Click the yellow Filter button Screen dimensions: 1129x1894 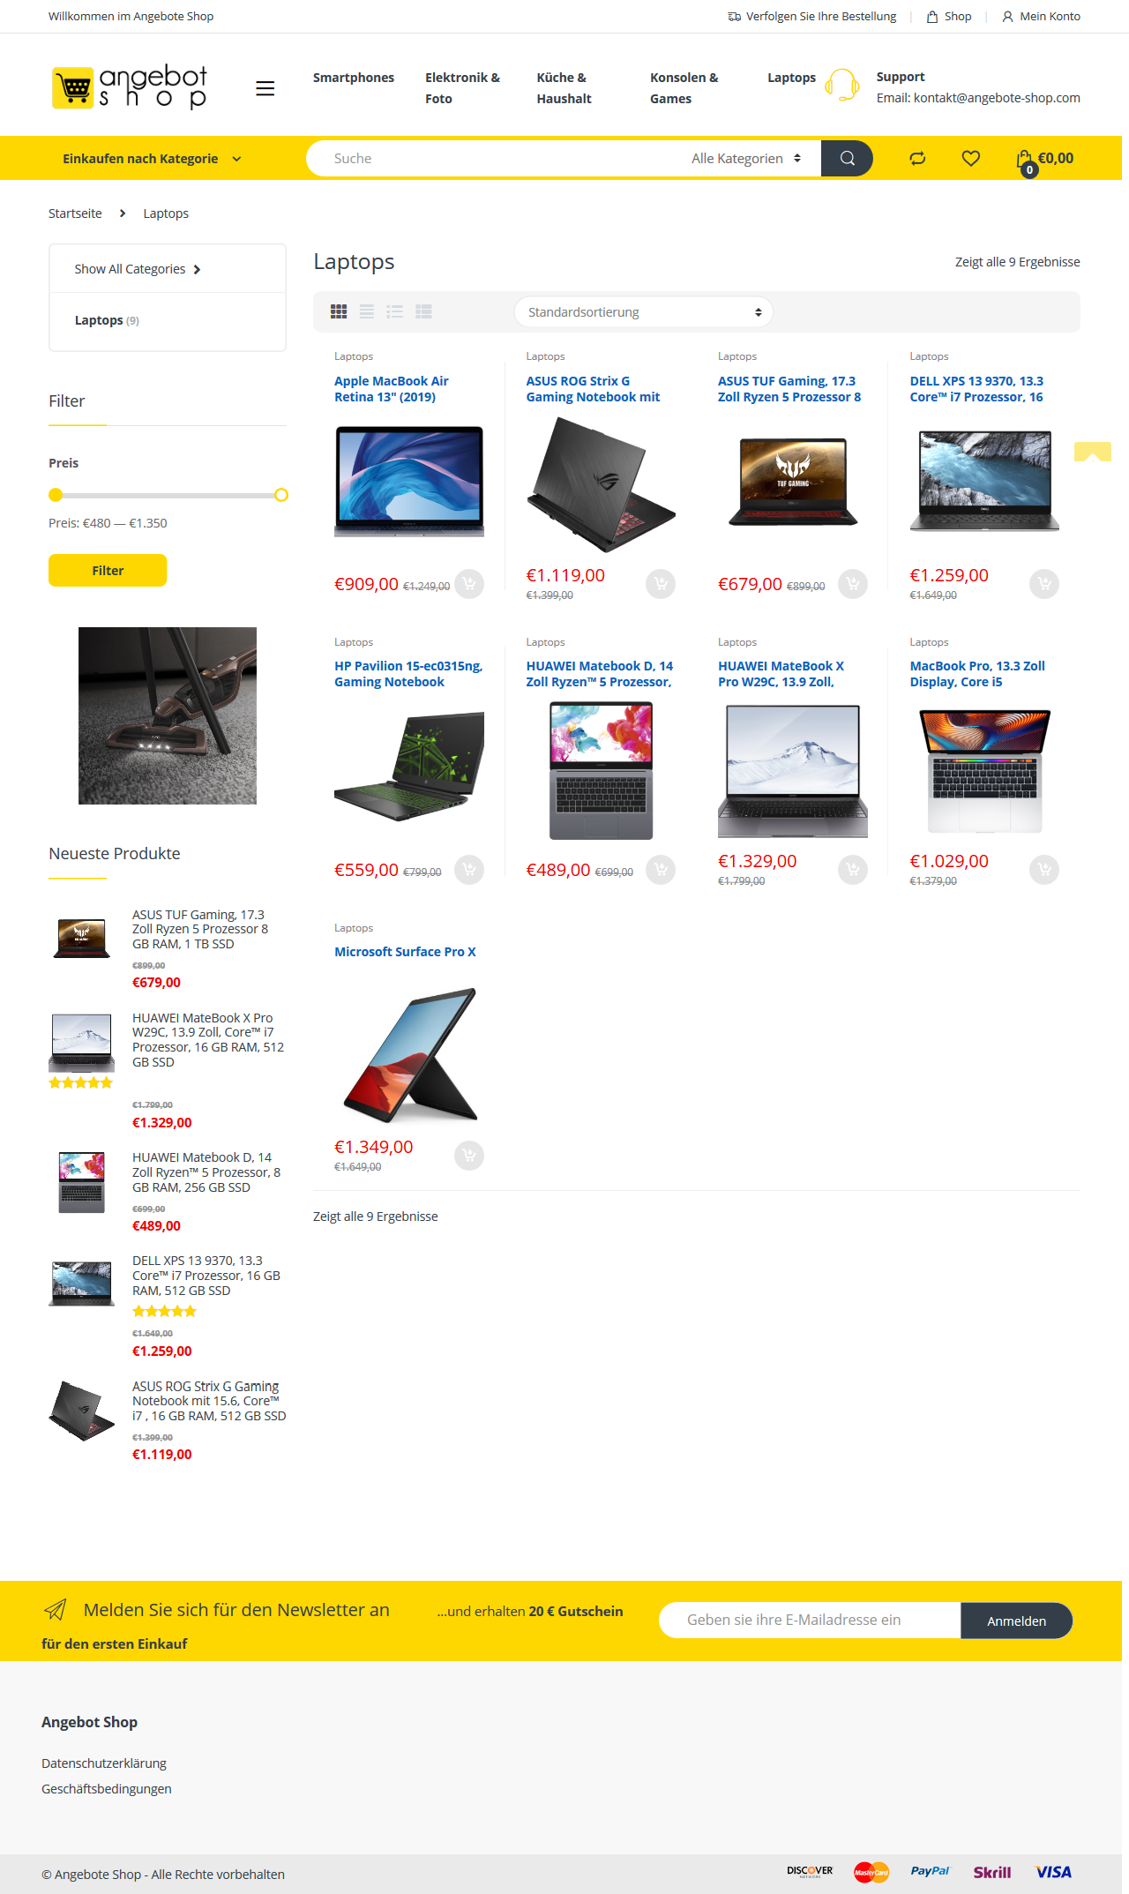(x=108, y=570)
